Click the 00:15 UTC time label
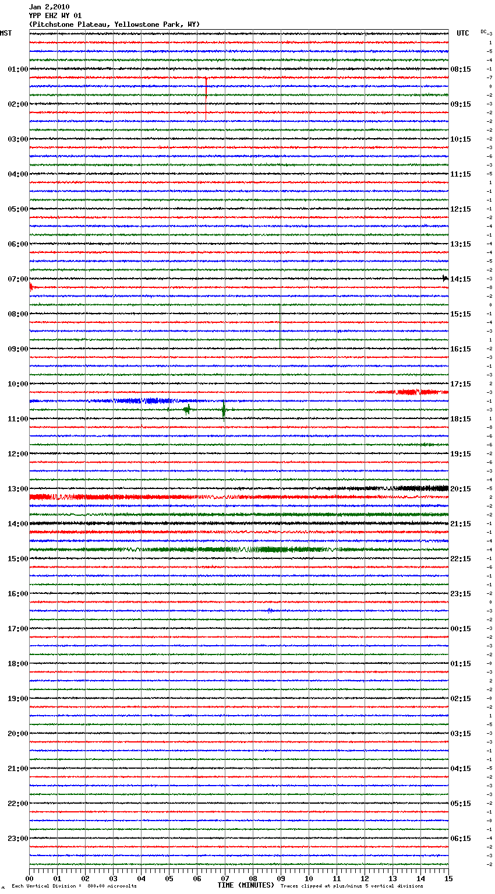The image size is (495, 894). click(x=461, y=629)
